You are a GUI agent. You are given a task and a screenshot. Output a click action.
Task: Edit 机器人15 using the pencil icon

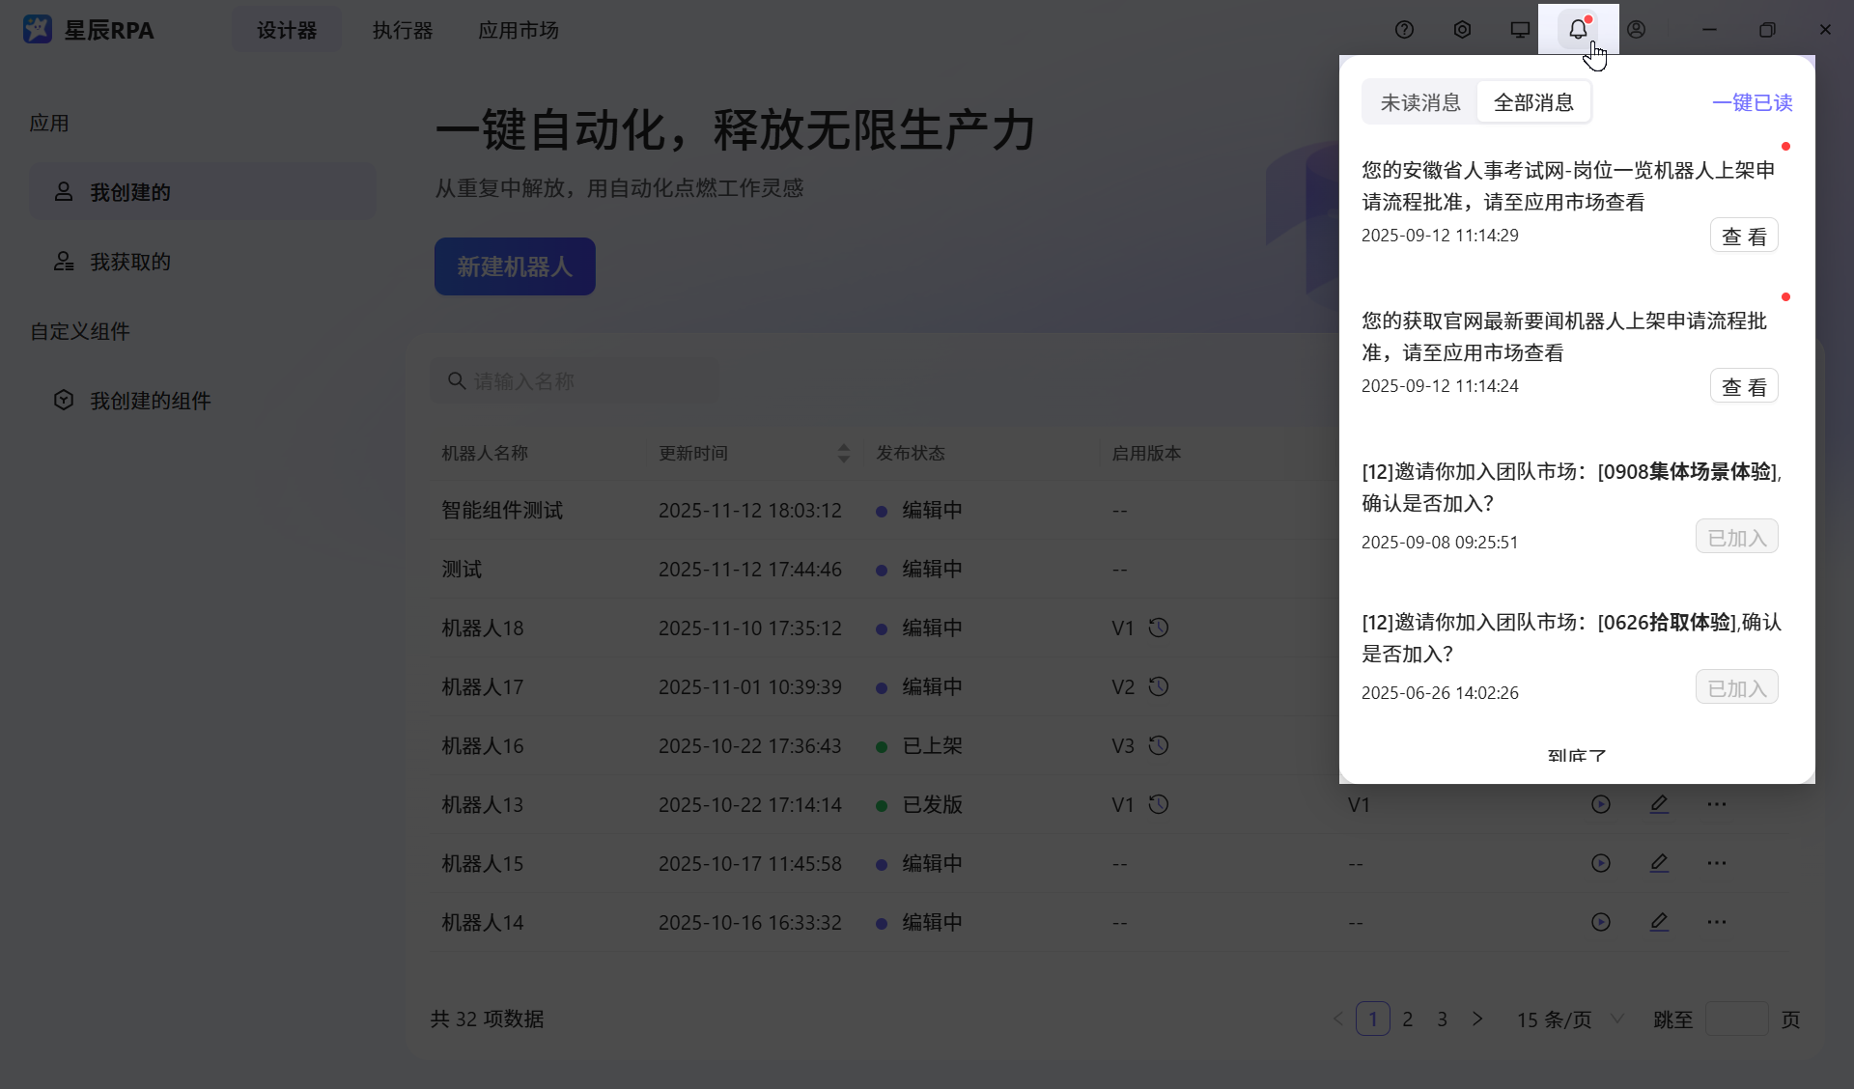(x=1659, y=862)
